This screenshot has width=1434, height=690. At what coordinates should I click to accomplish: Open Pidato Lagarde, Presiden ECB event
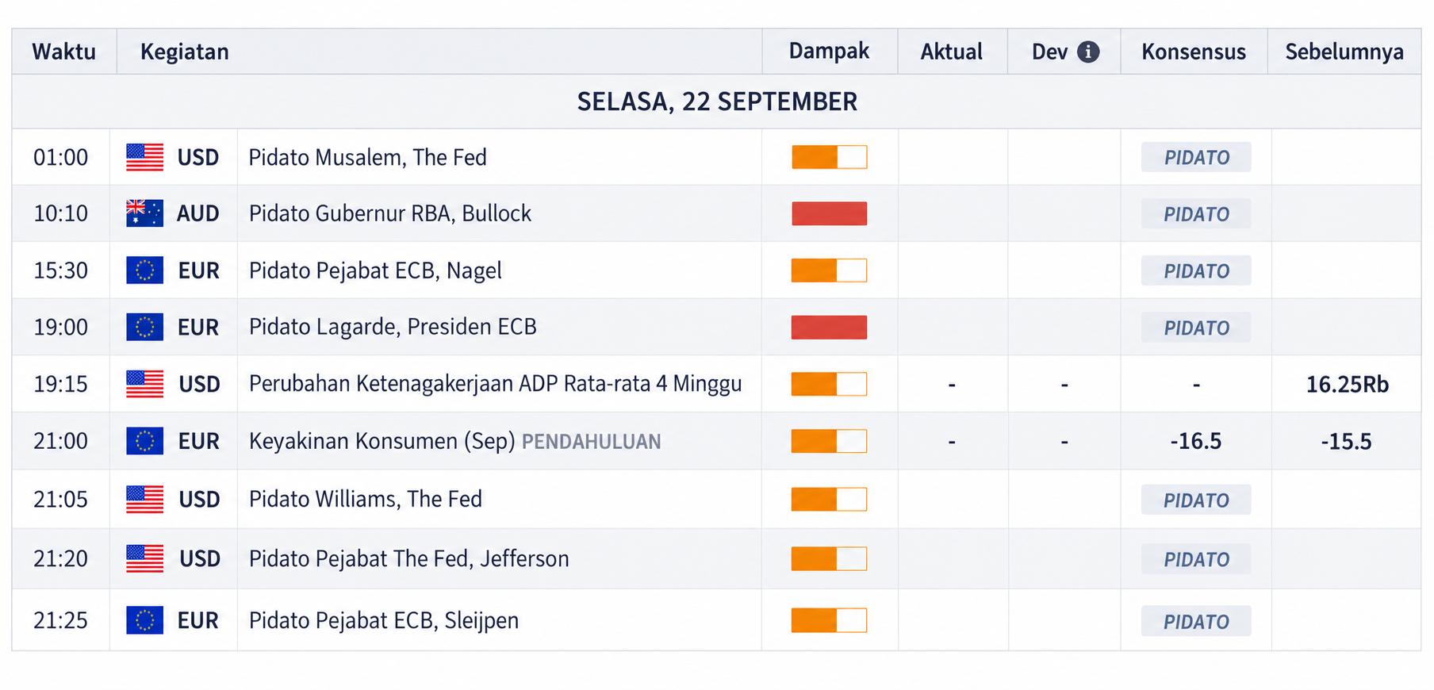click(x=393, y=327)
